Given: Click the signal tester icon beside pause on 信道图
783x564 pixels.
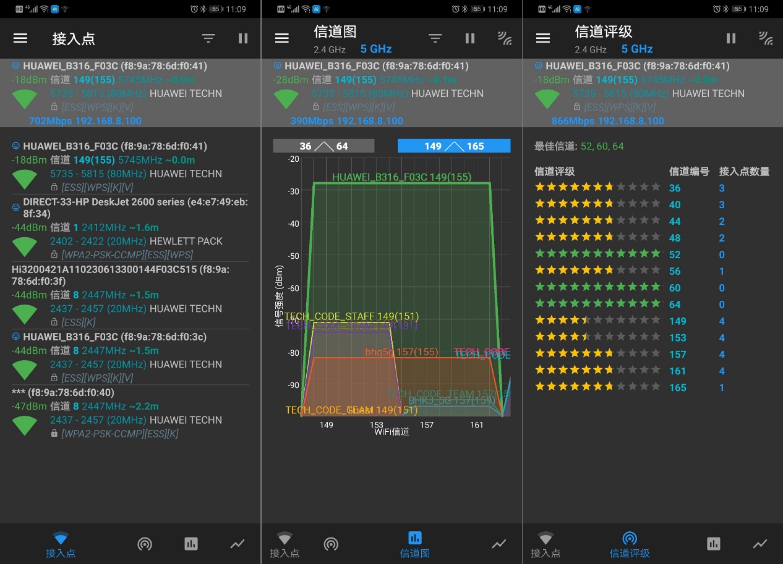Looking at the screenshot, I should click(x=505, y=38).
